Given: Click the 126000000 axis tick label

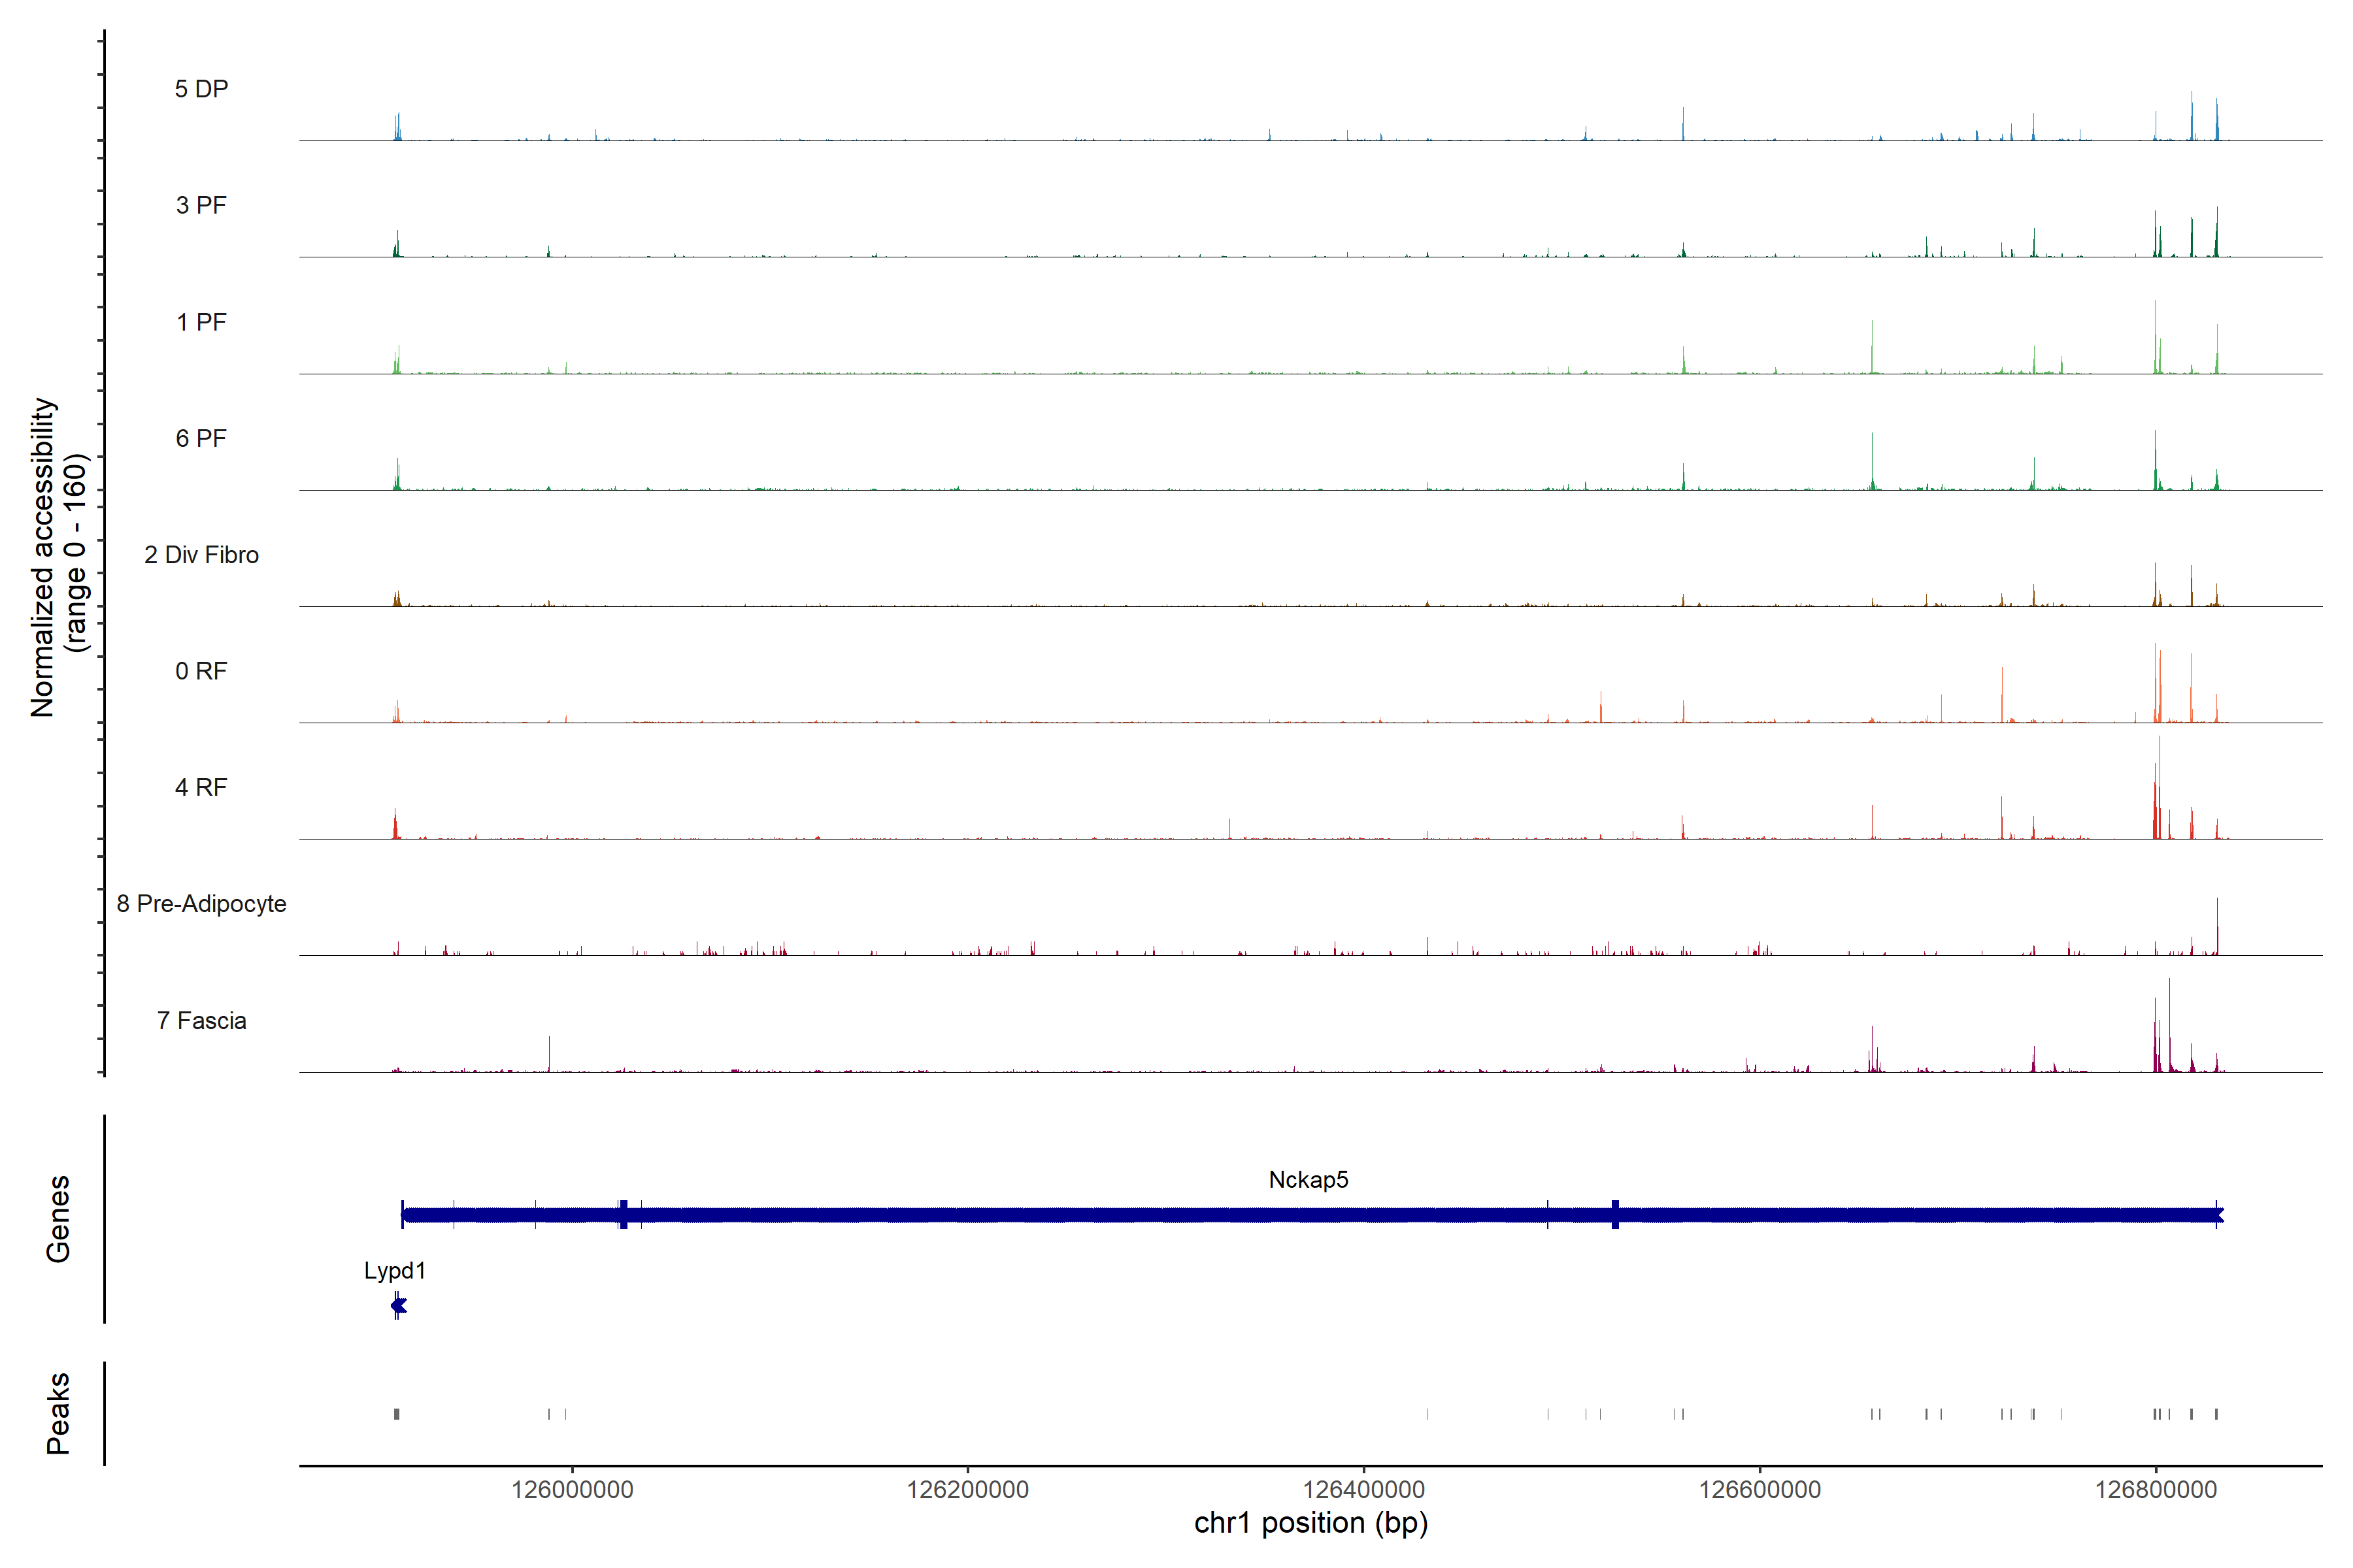Looking at the screenshot, I should tap(573, 1490).
